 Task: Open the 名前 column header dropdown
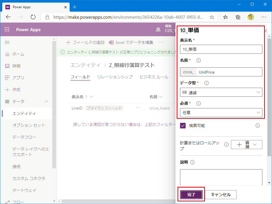coord(161,97)
